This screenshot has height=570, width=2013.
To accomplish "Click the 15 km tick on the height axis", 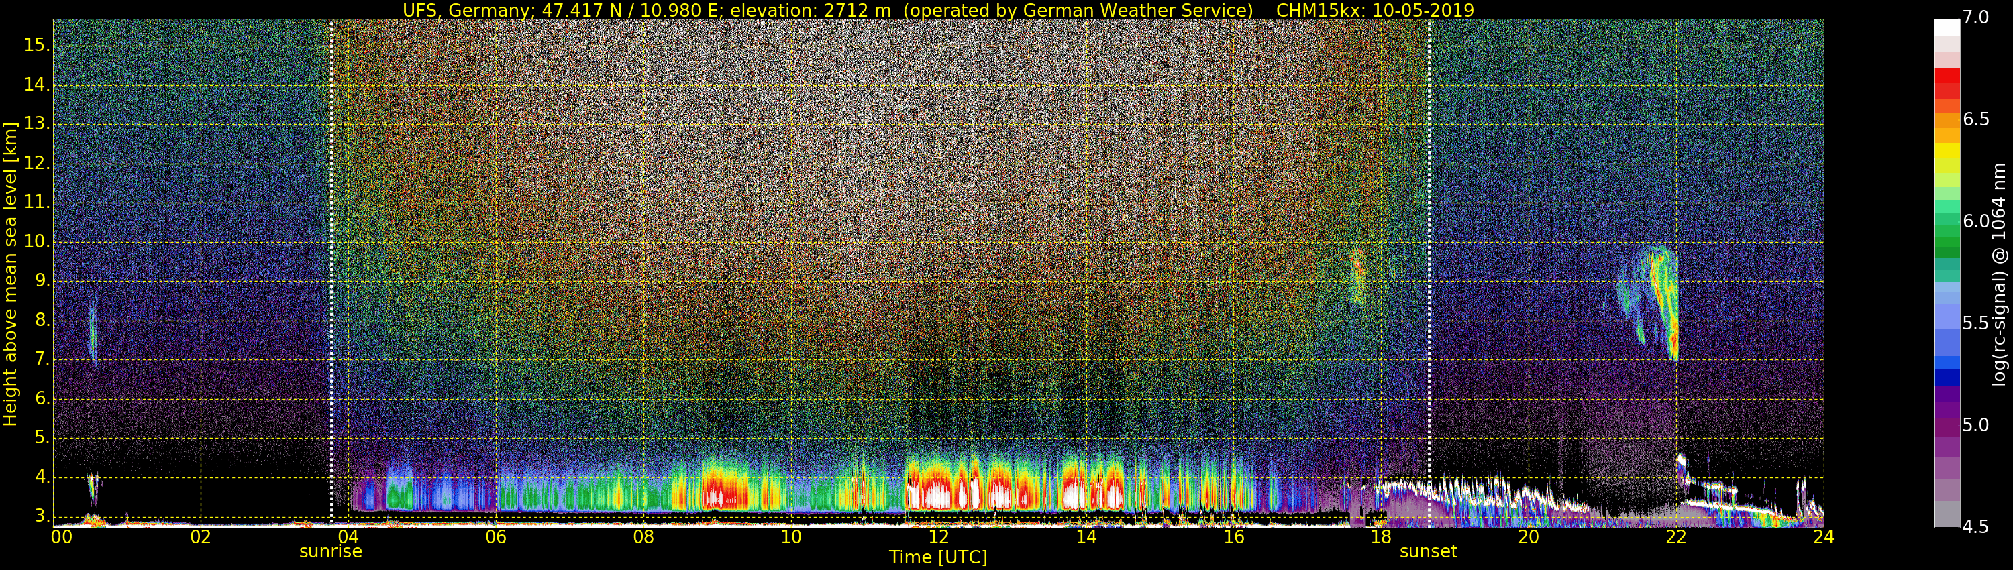I will click(36, 46).
